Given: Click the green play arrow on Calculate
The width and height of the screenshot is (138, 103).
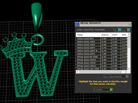Looking at the screenshot, I should pyautogui.click(x=111, y=90).
